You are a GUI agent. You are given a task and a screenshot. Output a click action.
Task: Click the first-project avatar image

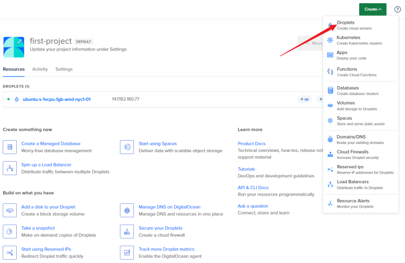click(x=13, y=47)
